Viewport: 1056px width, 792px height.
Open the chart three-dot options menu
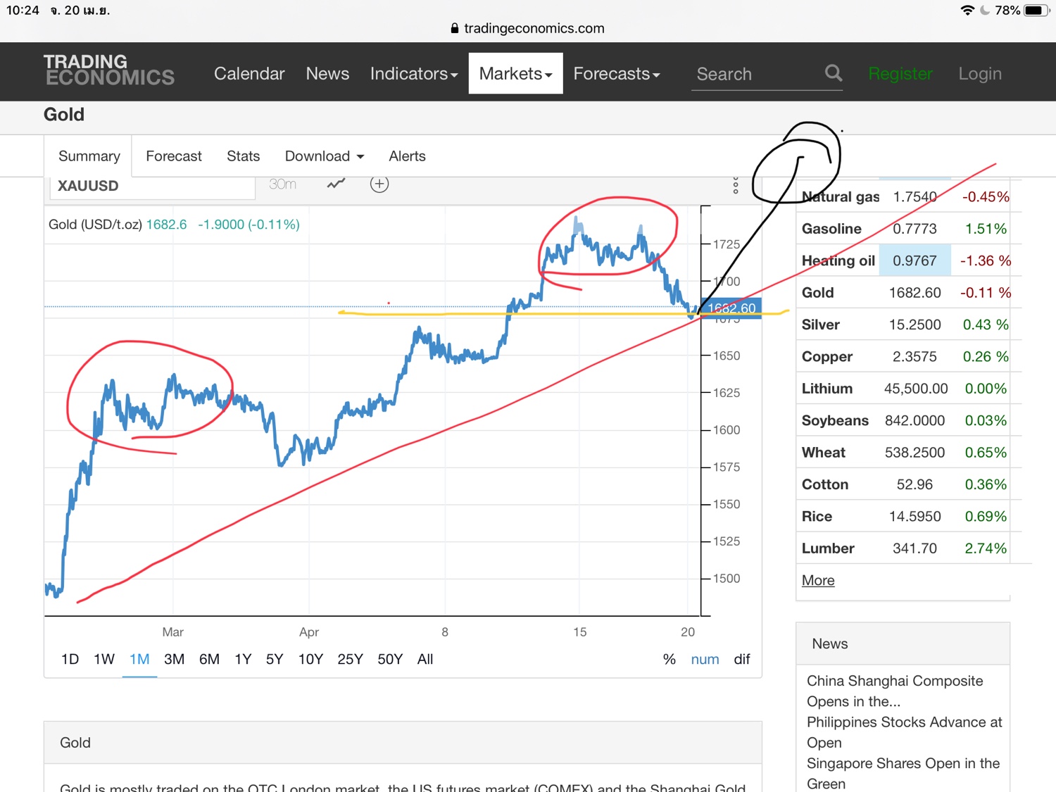(x=736, y=186)
